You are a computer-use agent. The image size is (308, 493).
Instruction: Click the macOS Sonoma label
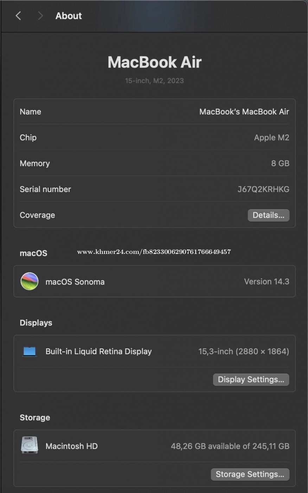75,282
